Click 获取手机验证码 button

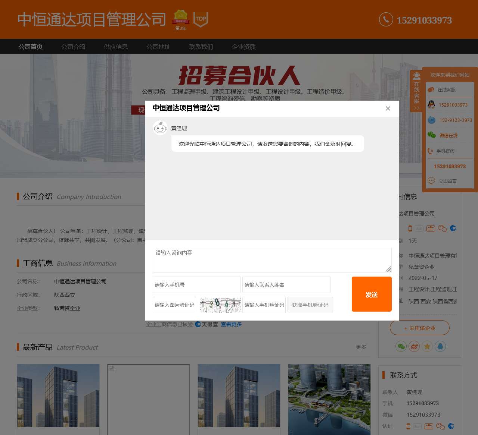310,305
